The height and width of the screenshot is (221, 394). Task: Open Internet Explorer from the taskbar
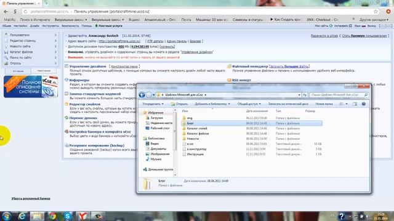point(22,216)
